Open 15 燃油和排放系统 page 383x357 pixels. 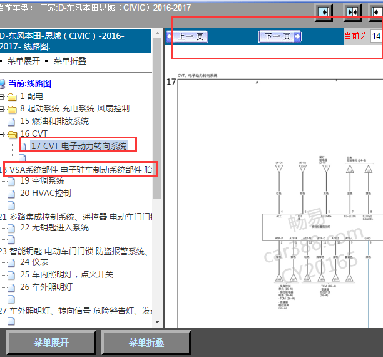54,121
